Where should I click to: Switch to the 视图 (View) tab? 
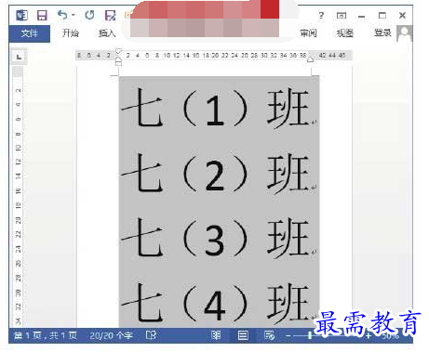(345, 33)
